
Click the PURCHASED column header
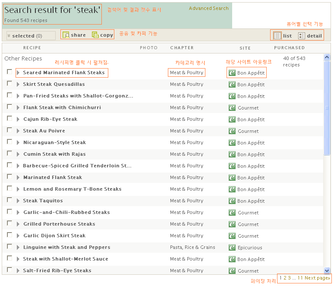[289, 48]
